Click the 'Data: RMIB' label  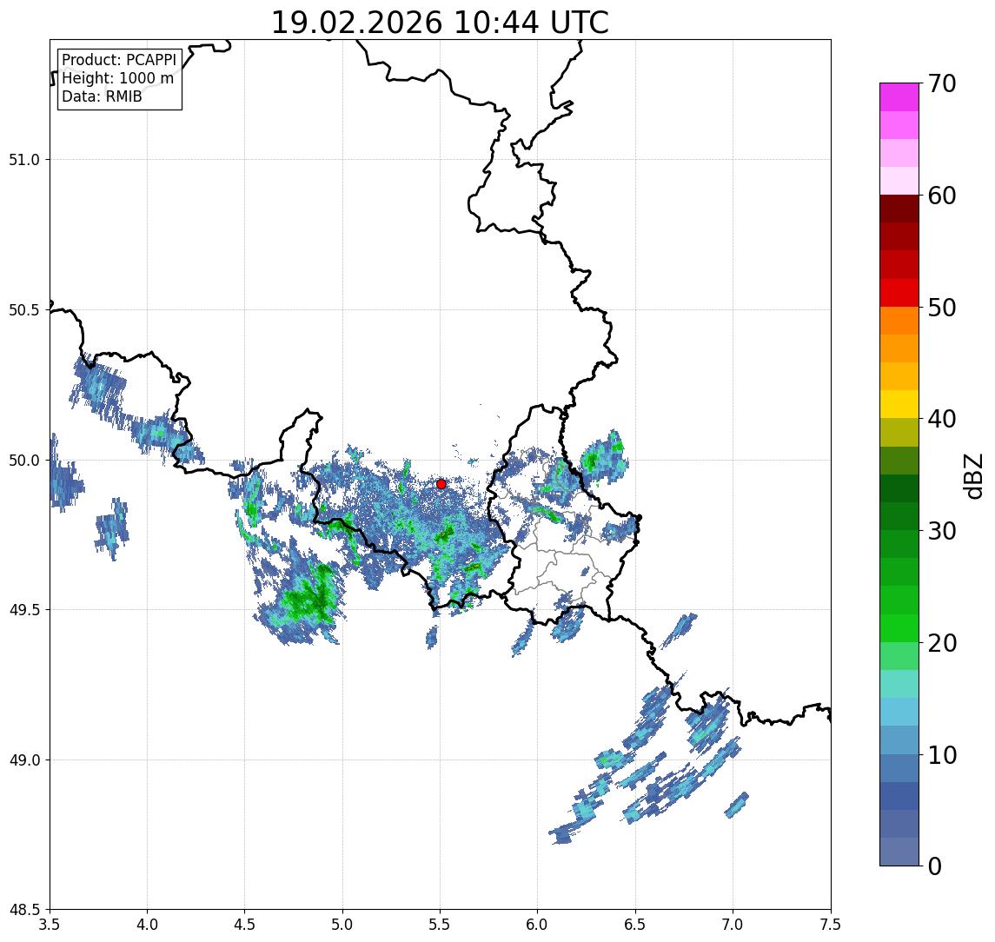click(x=102, y=96)
